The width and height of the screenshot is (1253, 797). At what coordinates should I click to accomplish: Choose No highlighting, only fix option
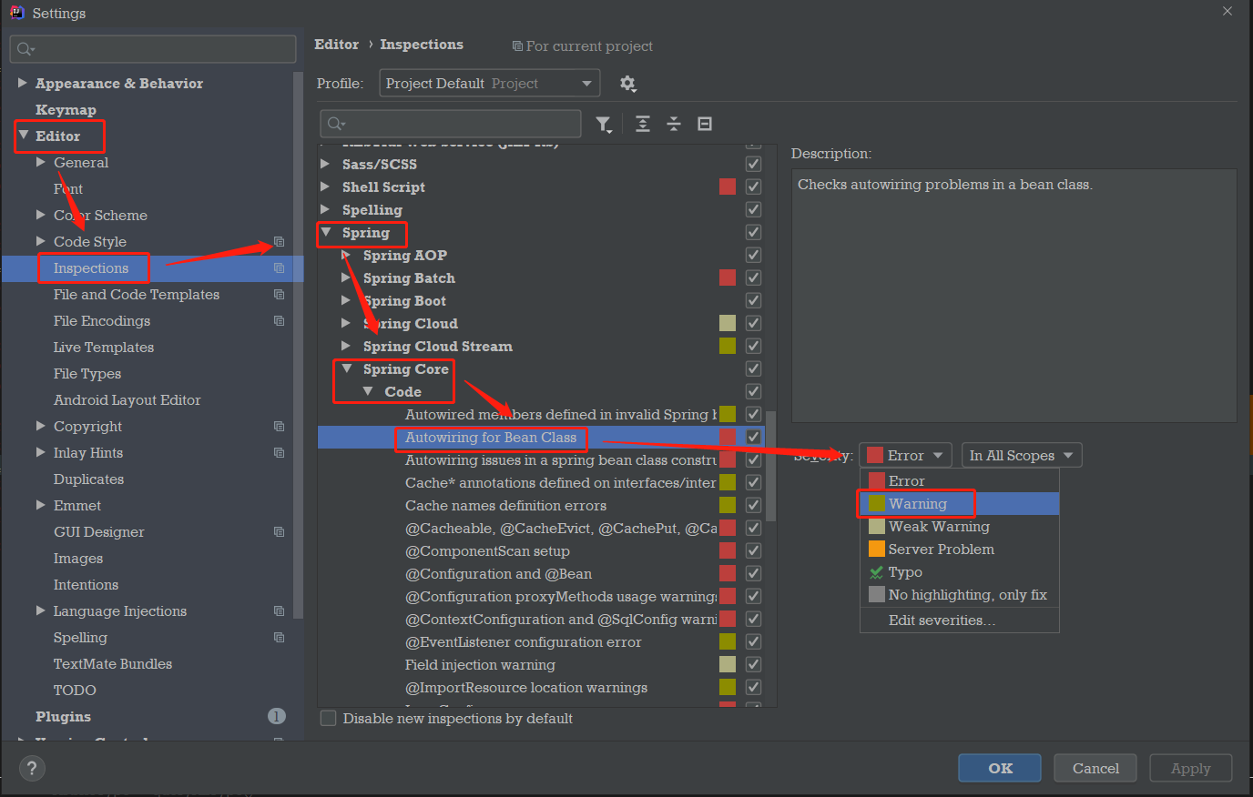pyautogui.click(x=960, y=595)
